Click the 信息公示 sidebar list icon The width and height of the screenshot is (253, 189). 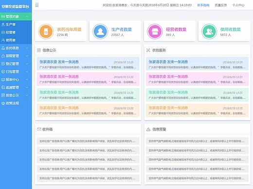[3, 95]
